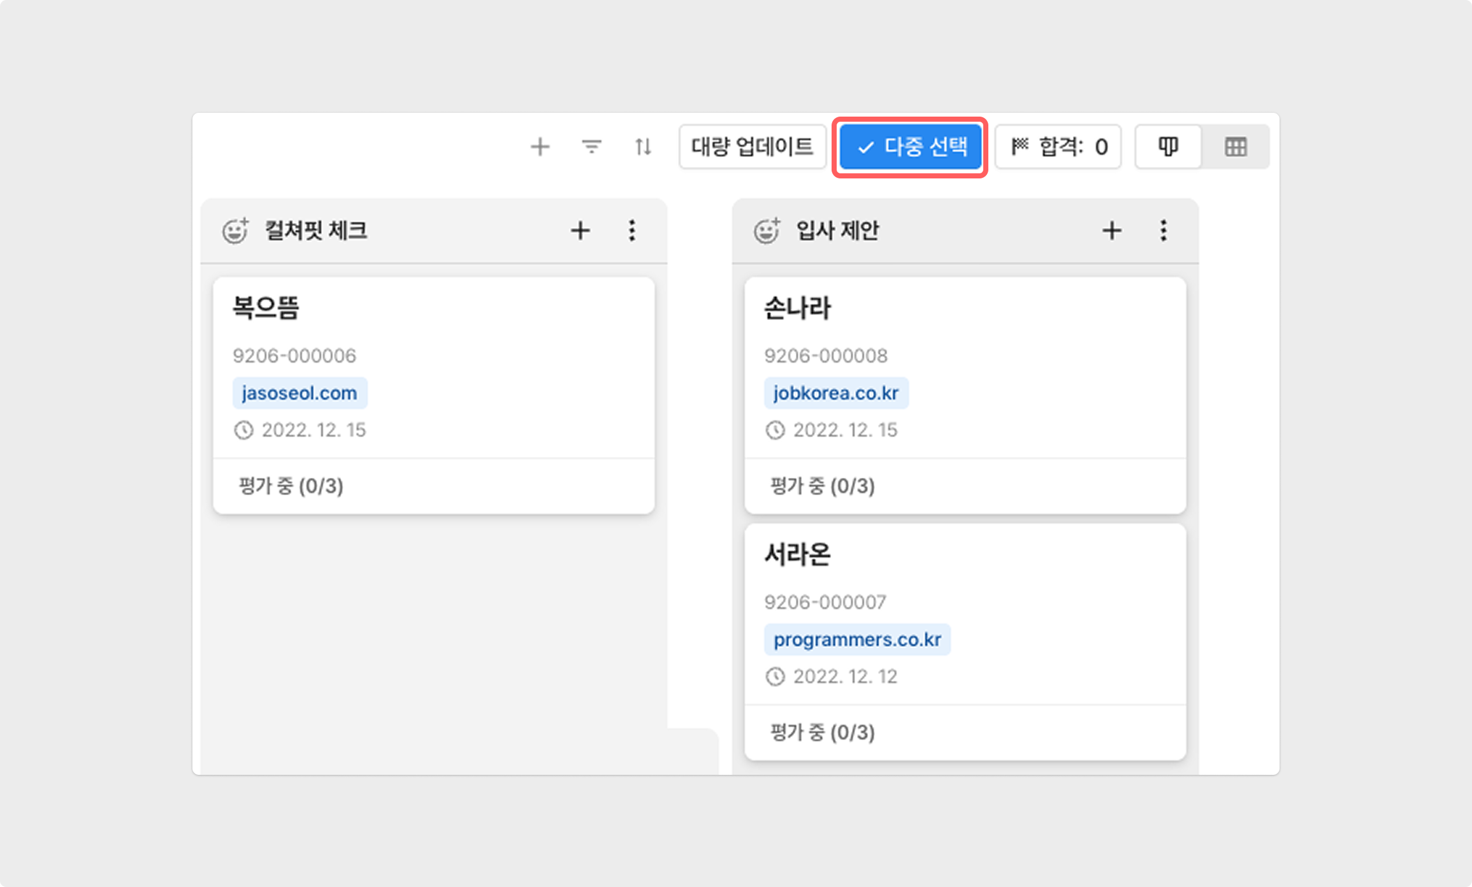
Task: Click the clock icon on 손나라 card
Action: point(775,430)
